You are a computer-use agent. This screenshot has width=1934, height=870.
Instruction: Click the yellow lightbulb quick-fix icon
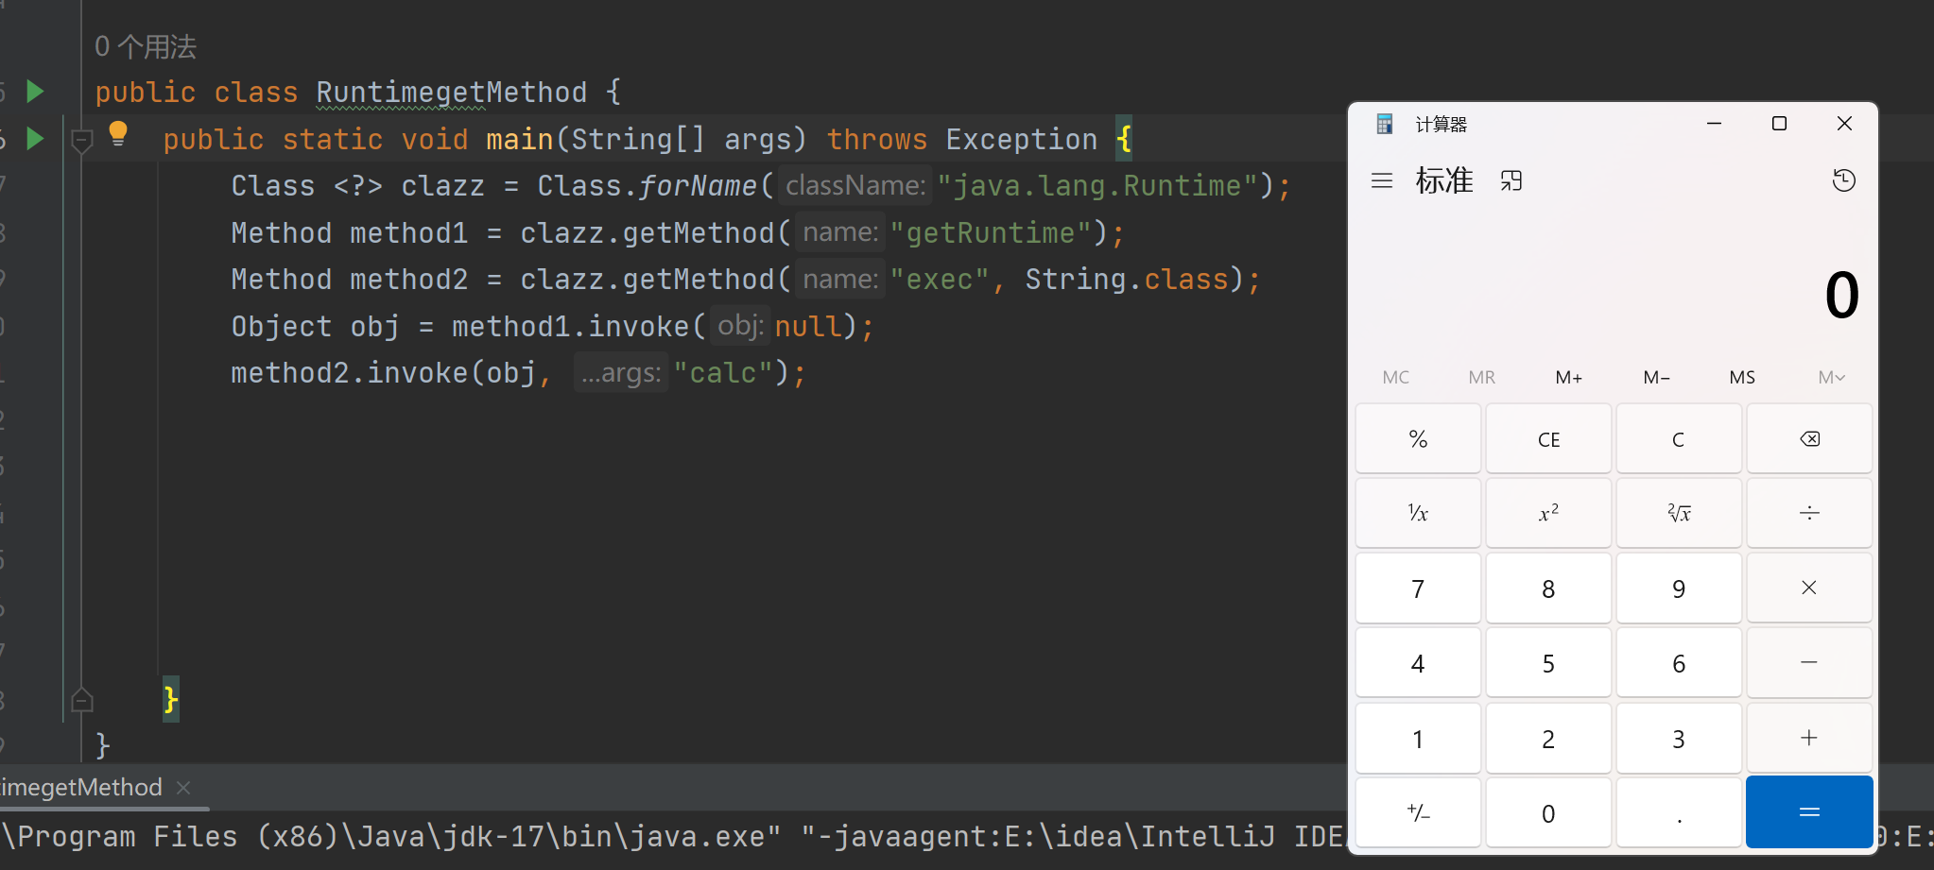tap(118, 133)
